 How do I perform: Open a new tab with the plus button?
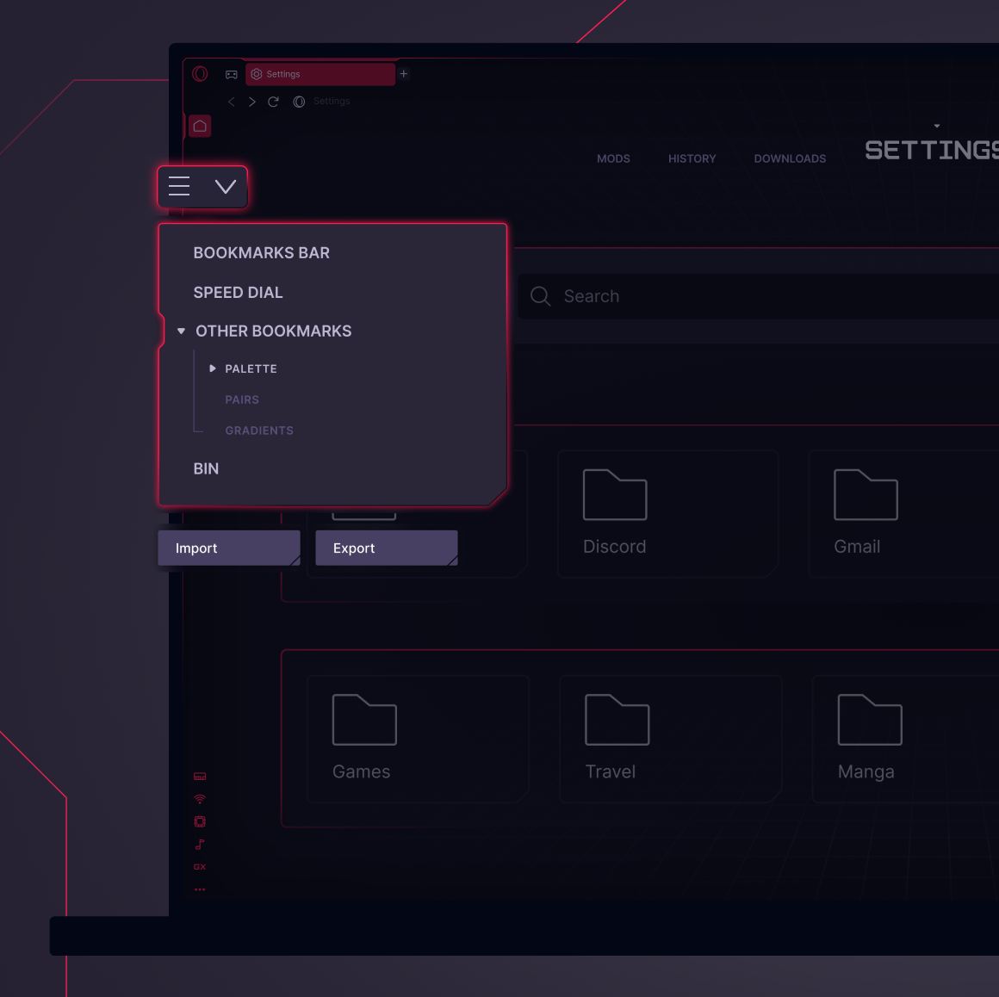pos(403,74)
